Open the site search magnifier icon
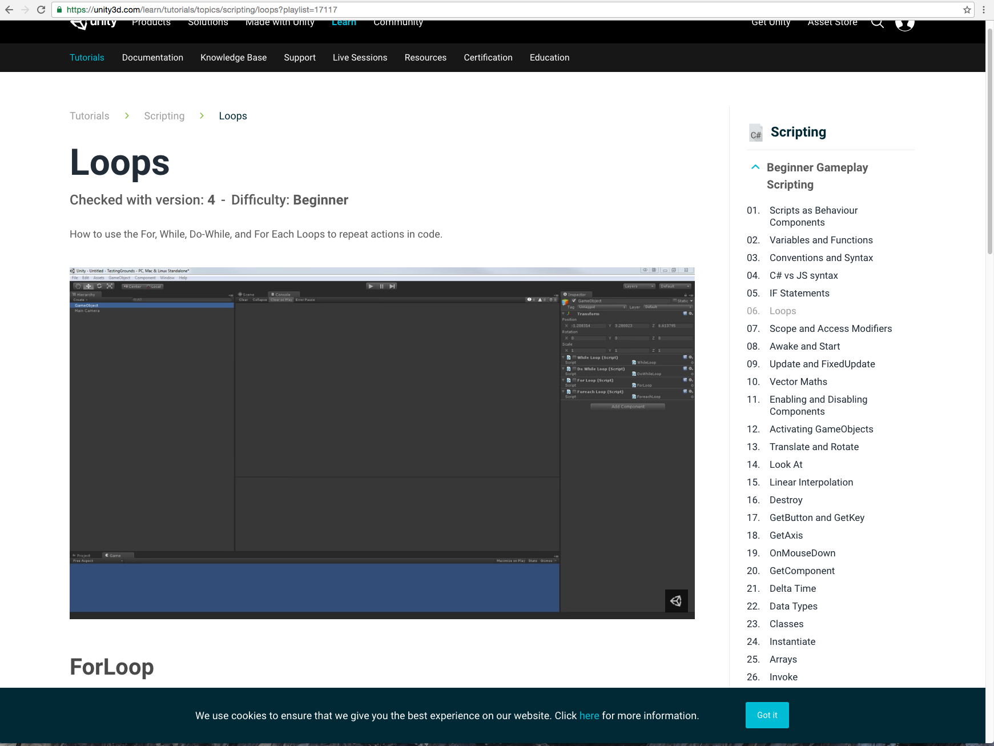Viewport: 994px width, 746px height. [x=878, y=23]
